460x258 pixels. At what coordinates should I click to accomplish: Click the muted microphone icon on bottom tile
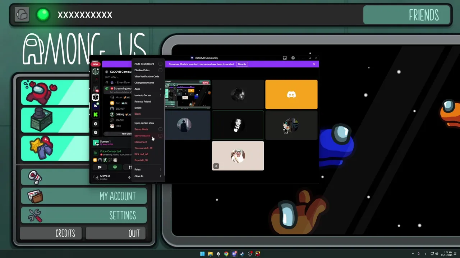pos(216,166)
